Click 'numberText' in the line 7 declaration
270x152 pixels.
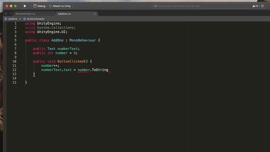pyautogui.click(x=67, y=49)
